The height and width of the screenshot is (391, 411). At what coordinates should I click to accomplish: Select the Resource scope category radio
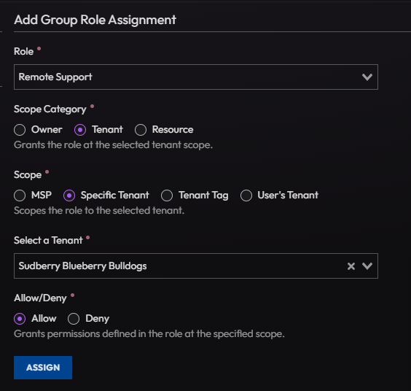(x=141, y=130)
